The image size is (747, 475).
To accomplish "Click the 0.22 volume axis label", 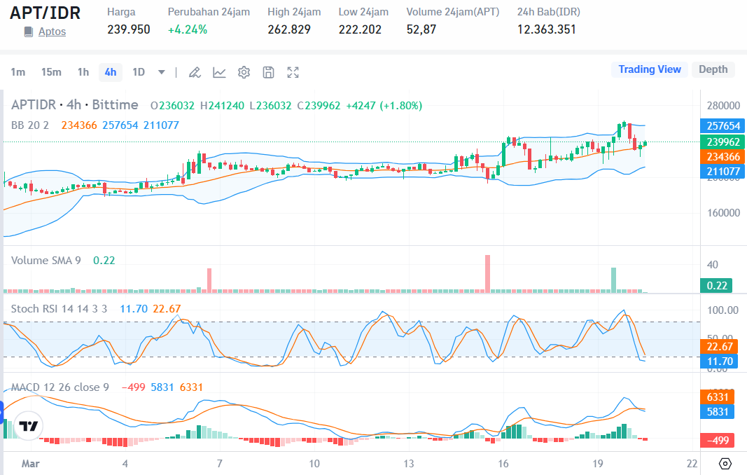I will click(x=716, y=286).
